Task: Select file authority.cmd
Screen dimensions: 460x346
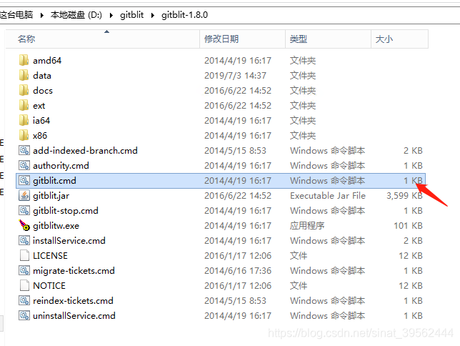Action: click(61, 165)
